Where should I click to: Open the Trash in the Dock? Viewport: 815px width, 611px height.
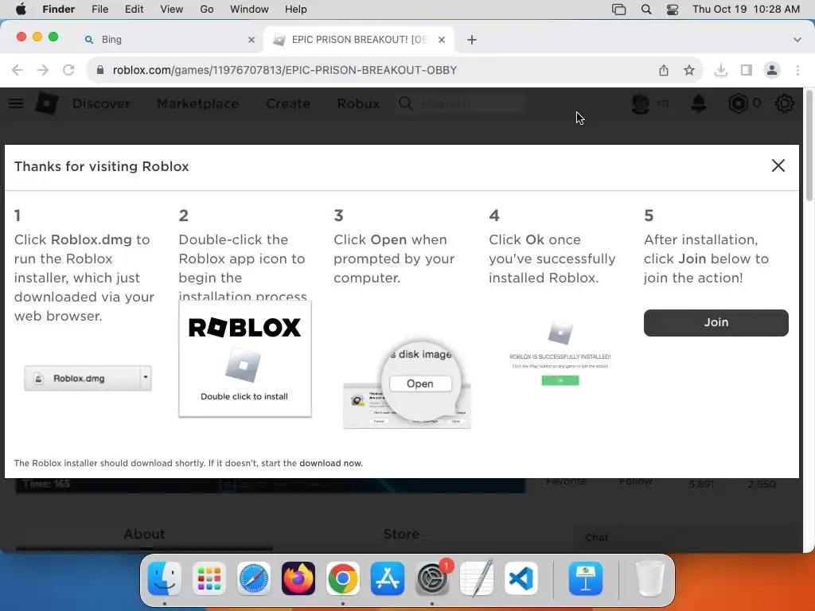[x=649, y=578]
